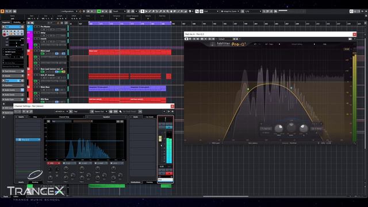Click the EQ bypass button above the equalizer display
Viewport: 368px width, 207px height.
48,121
